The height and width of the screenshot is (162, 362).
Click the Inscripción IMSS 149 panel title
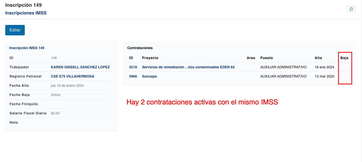click(27, 48)
